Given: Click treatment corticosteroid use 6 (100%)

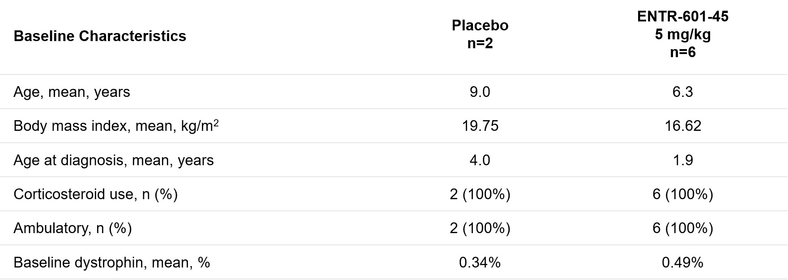Looking at the screenshot, I should click(683, 194).
